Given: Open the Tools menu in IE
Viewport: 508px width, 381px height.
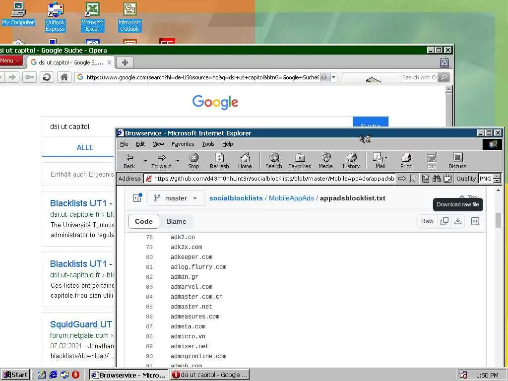Looking at the screenshot, I should point(208,144).
